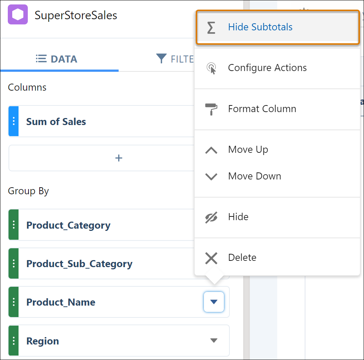Choose Move Down in the menu
The height and width of the screenshot is (360, 364).
click(254, 176)
